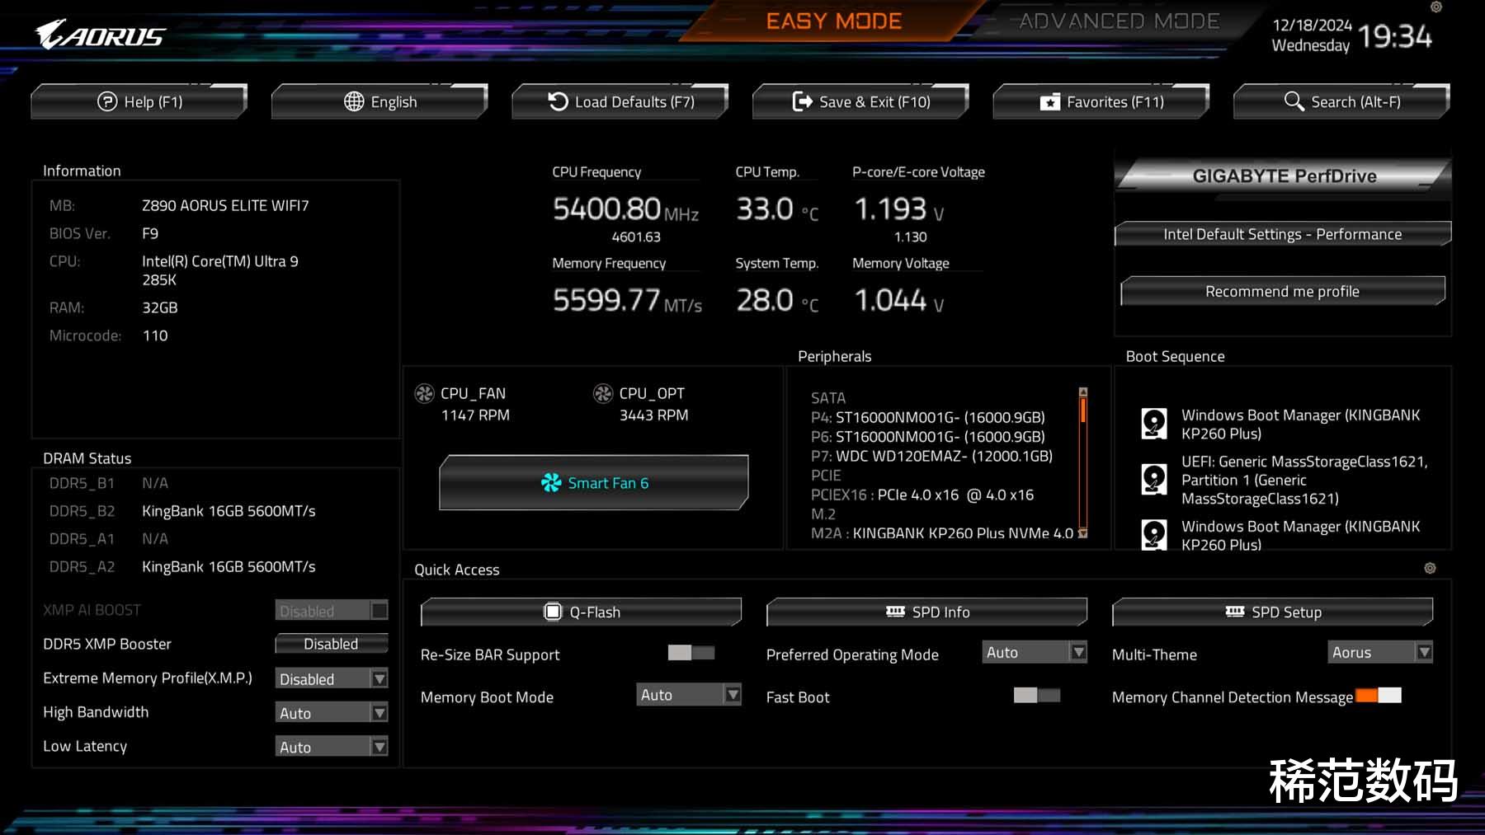1485x835 pixels.
Task: Click Recommend me profile
Action: [1283, 291]
